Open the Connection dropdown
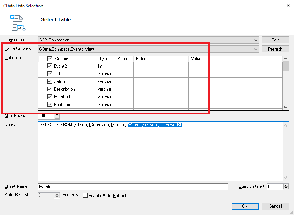Viewport: 294px width, 215px height. pos(256,40)
